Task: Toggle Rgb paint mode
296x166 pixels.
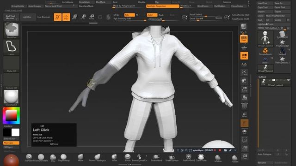Action: pyautogui.click(x=129, y=15)
